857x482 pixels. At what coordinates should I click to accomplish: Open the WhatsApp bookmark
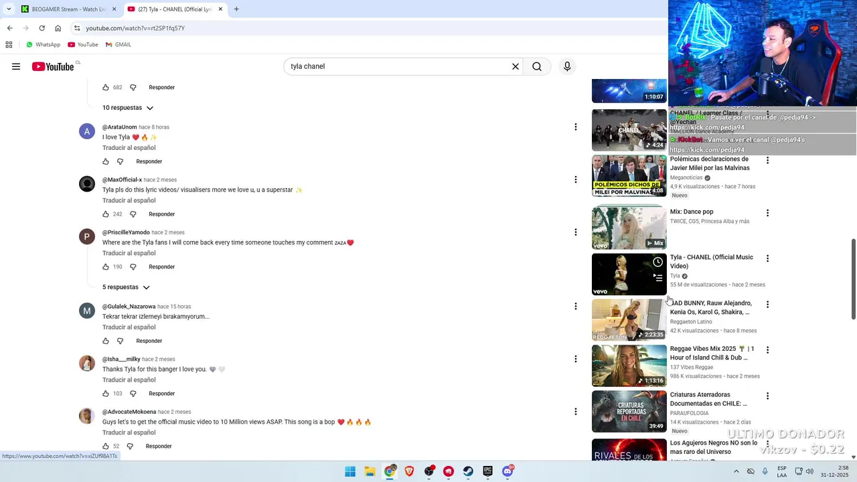coord(43,45)
